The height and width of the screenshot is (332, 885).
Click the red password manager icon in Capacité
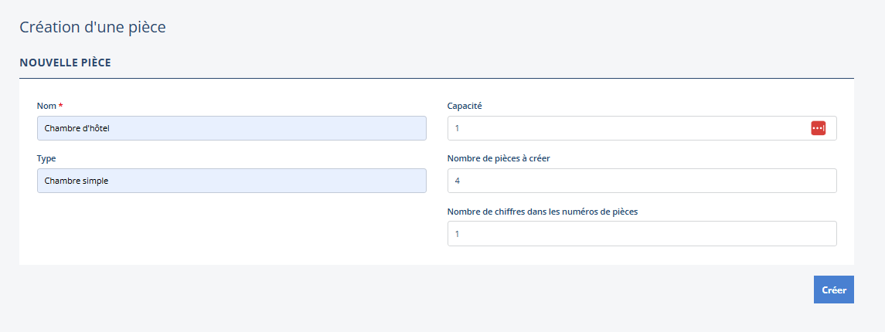pos(818,128)
